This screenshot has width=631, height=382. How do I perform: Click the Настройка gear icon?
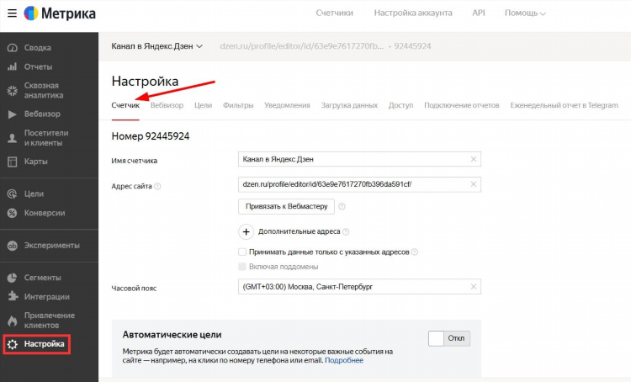point(13,344)
